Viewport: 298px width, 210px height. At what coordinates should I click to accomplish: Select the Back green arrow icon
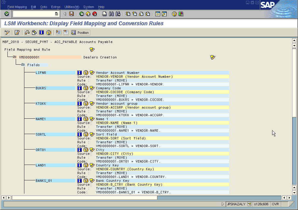coord(81,14)
